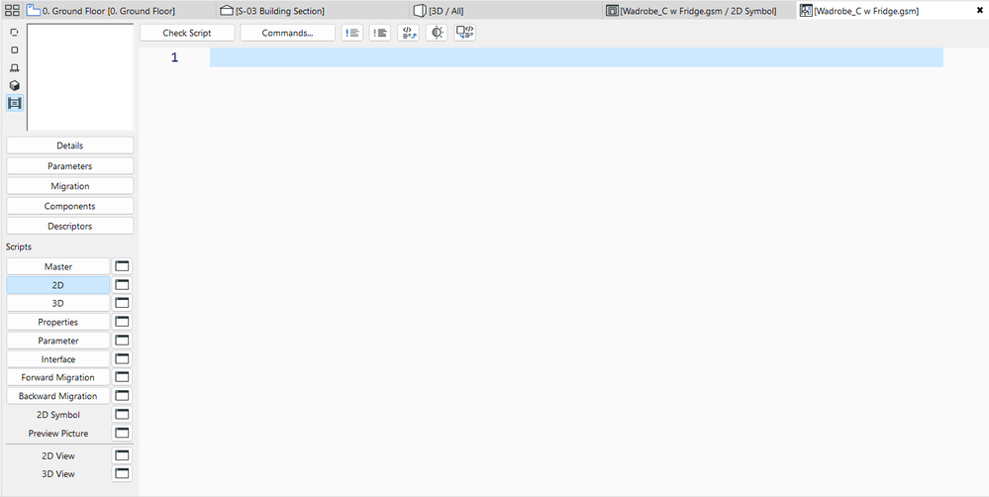
Task: Click the code tag with blue arrow icon
Action: click(408, 33)
